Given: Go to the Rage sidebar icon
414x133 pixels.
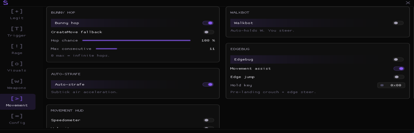Looking at the screenshot, I should point(17,49).
